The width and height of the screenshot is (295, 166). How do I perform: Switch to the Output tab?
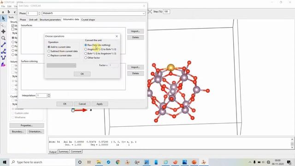click(53, 152)
